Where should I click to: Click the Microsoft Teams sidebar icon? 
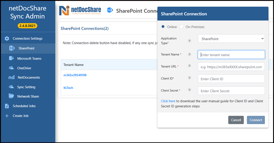click(11, 58)
